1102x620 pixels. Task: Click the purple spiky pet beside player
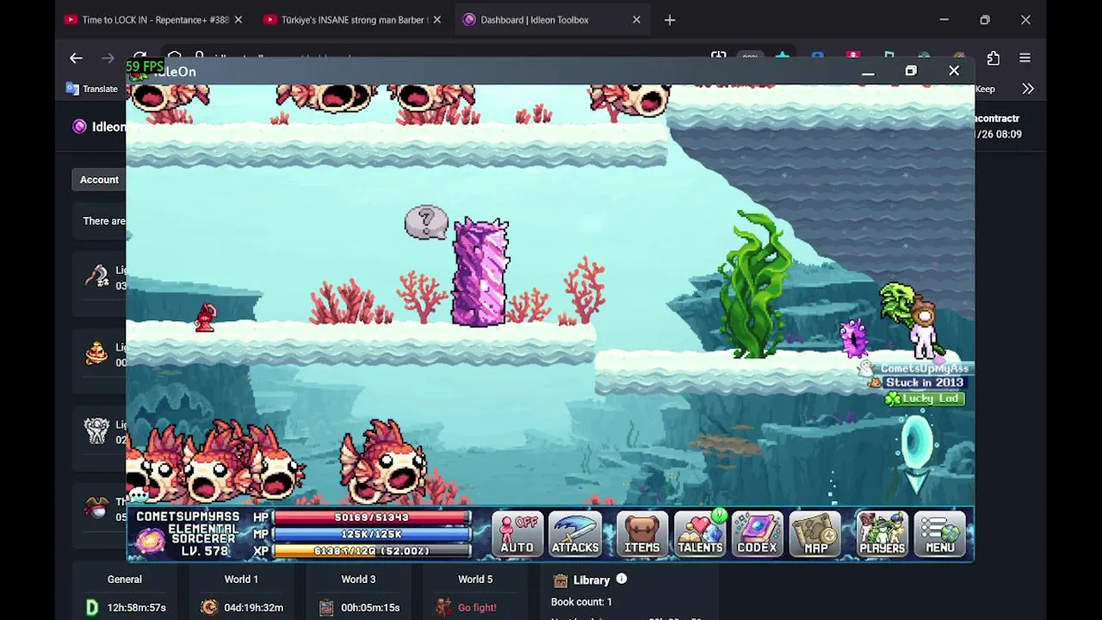(854, 338)
